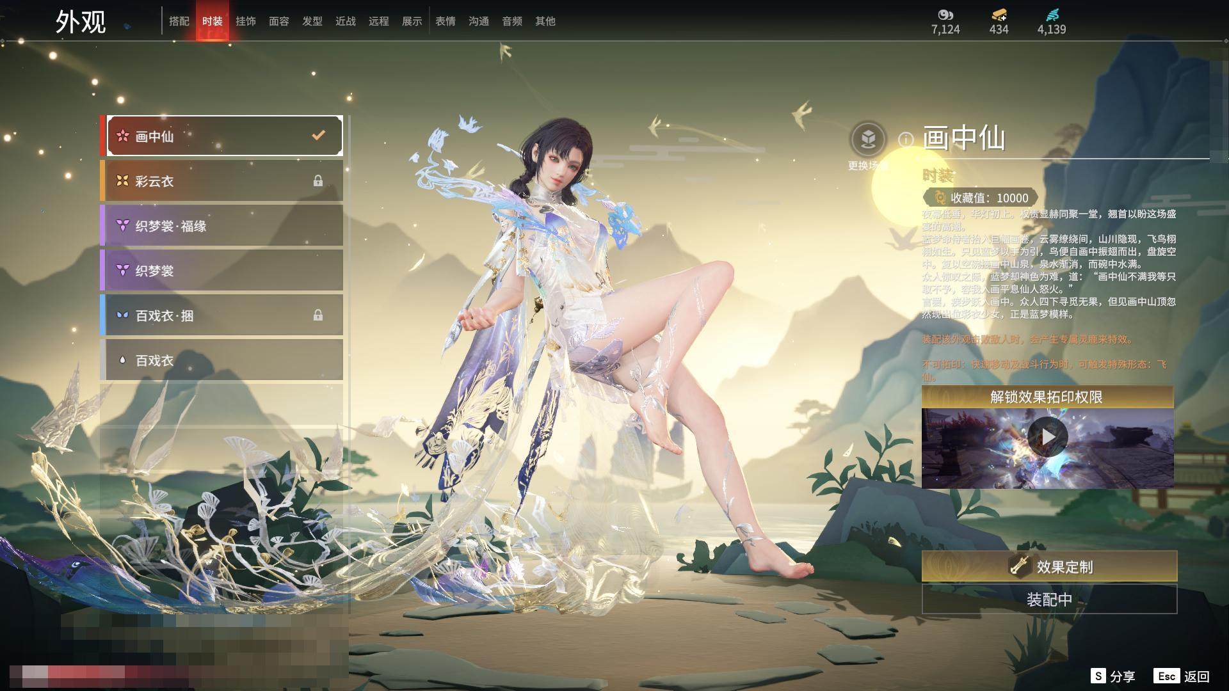Open the 挂饰 accessories tab

point(246,21)
